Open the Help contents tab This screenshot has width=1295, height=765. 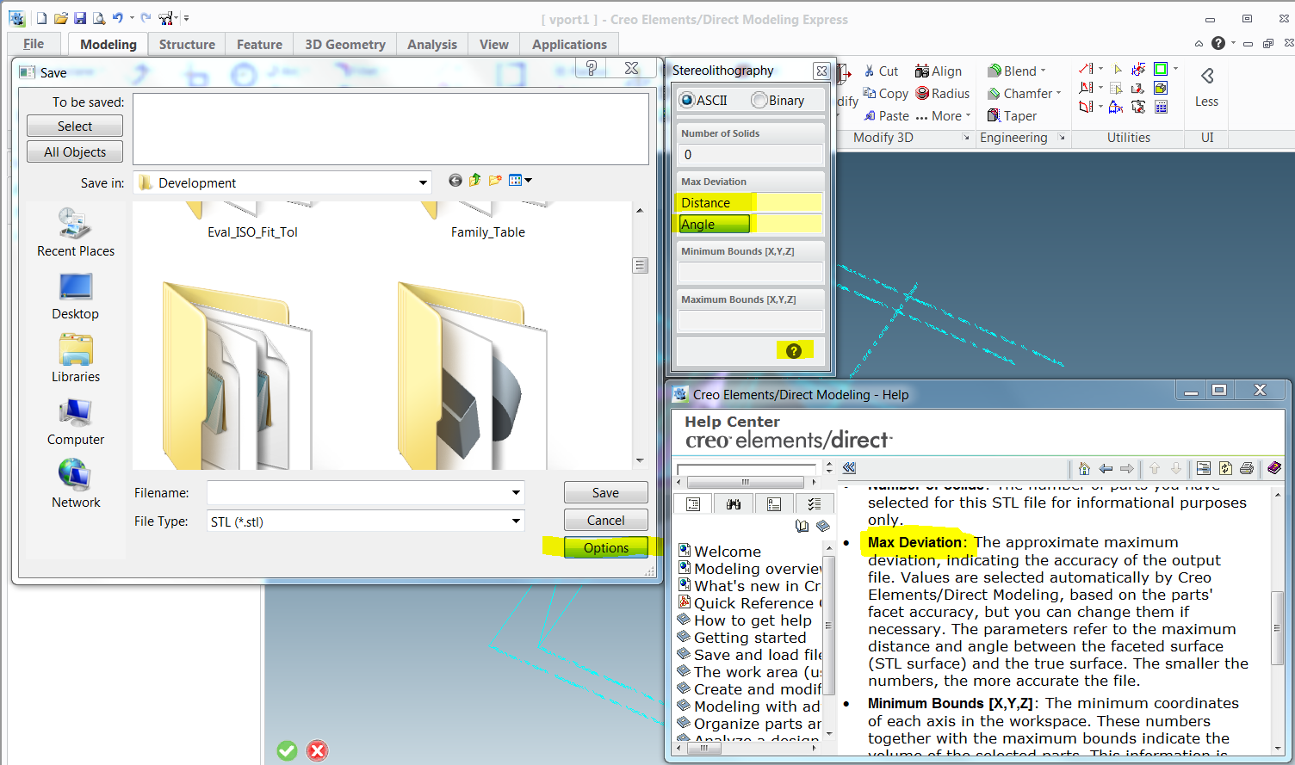(x=693, y=504)
